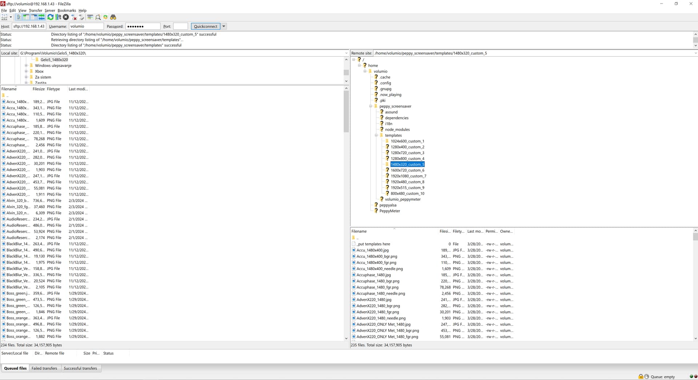This screenshot has height=380, width=698.
Task: Cancel current operation with black X icon
Action: coord(66,17)
